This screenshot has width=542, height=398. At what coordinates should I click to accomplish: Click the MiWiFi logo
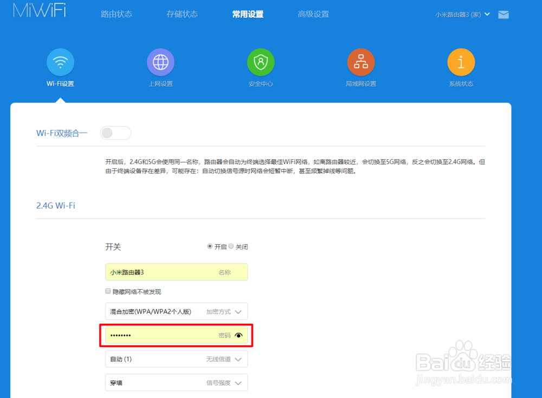(x=40, y=10)
